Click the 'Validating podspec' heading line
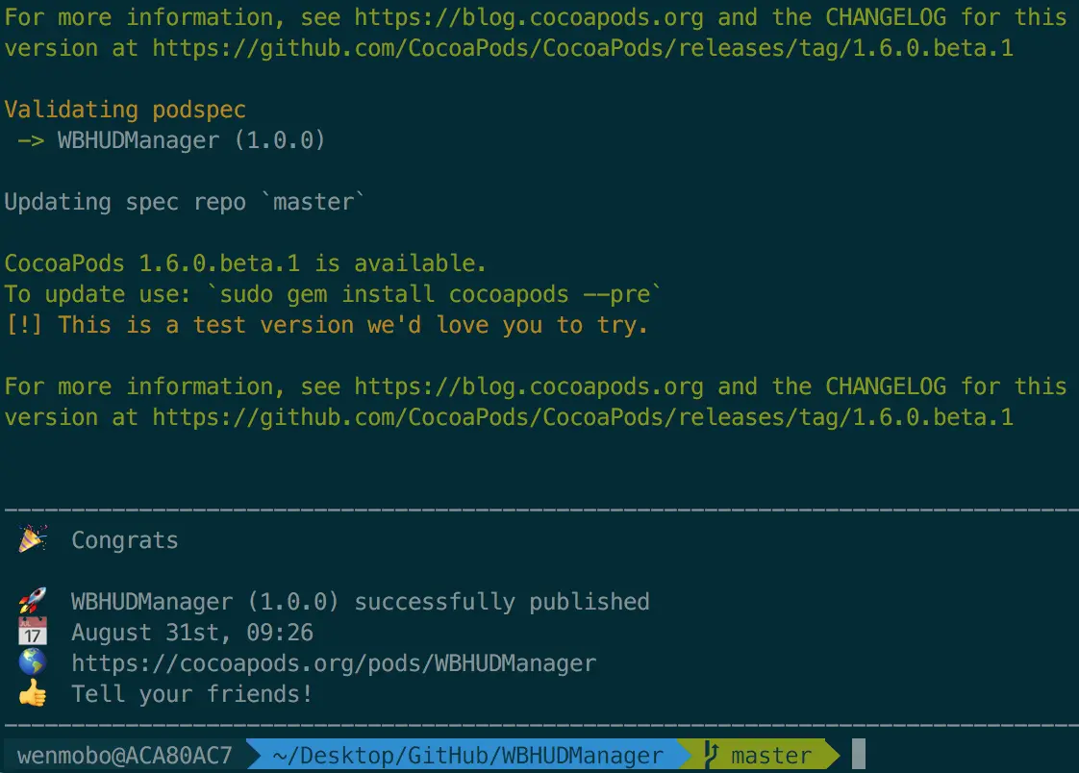The image size is (1079, 773). 125,110
